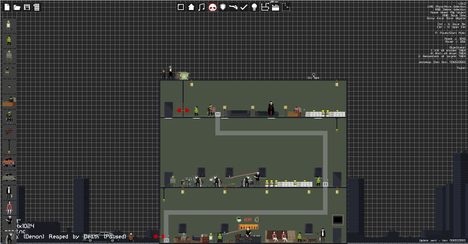
Task: Select the dark door on top floor left
Action: click(168, 109)
